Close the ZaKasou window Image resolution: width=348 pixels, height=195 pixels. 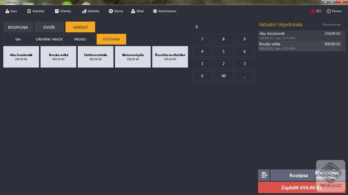[341, 2]
